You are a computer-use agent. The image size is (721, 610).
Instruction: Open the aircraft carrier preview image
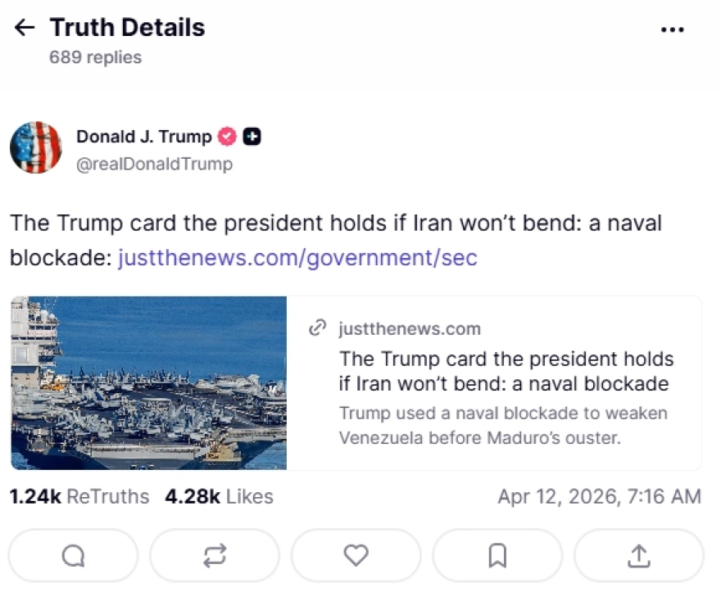(148, 382)
